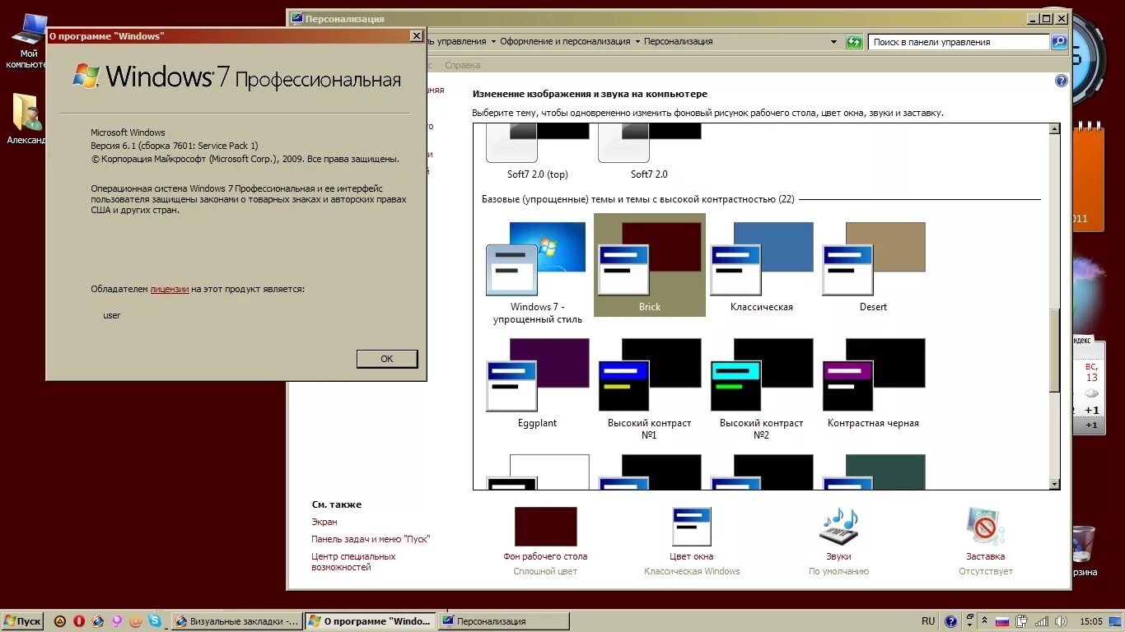Open the quick launch icon right of Opera
1125x632 pixels.
point(98,621)
